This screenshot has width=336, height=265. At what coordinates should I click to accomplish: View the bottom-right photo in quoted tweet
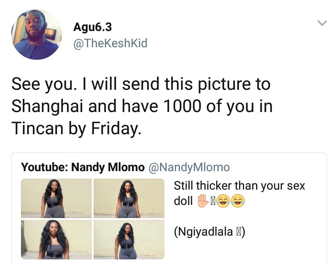point(129,239)
